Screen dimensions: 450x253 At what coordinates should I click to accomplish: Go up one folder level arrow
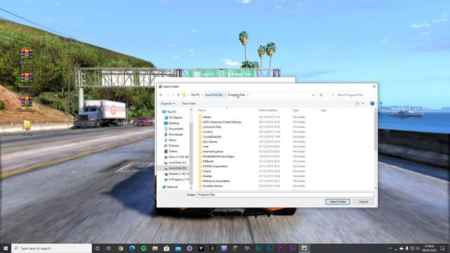pos(178,95)
